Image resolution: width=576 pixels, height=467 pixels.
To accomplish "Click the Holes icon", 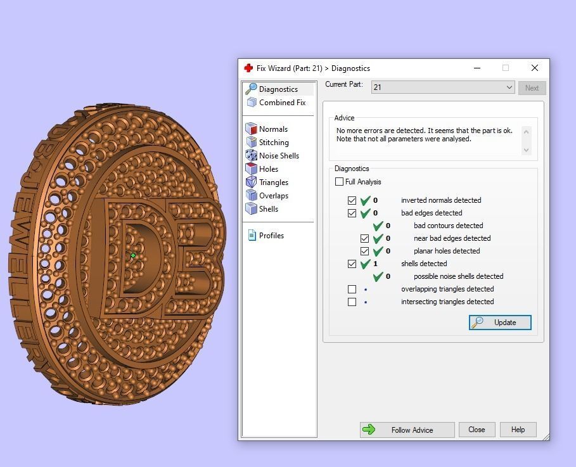I will pos(252,169).
